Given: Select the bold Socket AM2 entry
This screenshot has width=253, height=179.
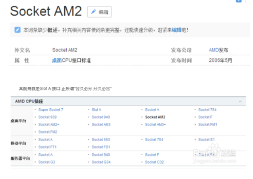Looking at the screenshot, I should coord(155,117).
